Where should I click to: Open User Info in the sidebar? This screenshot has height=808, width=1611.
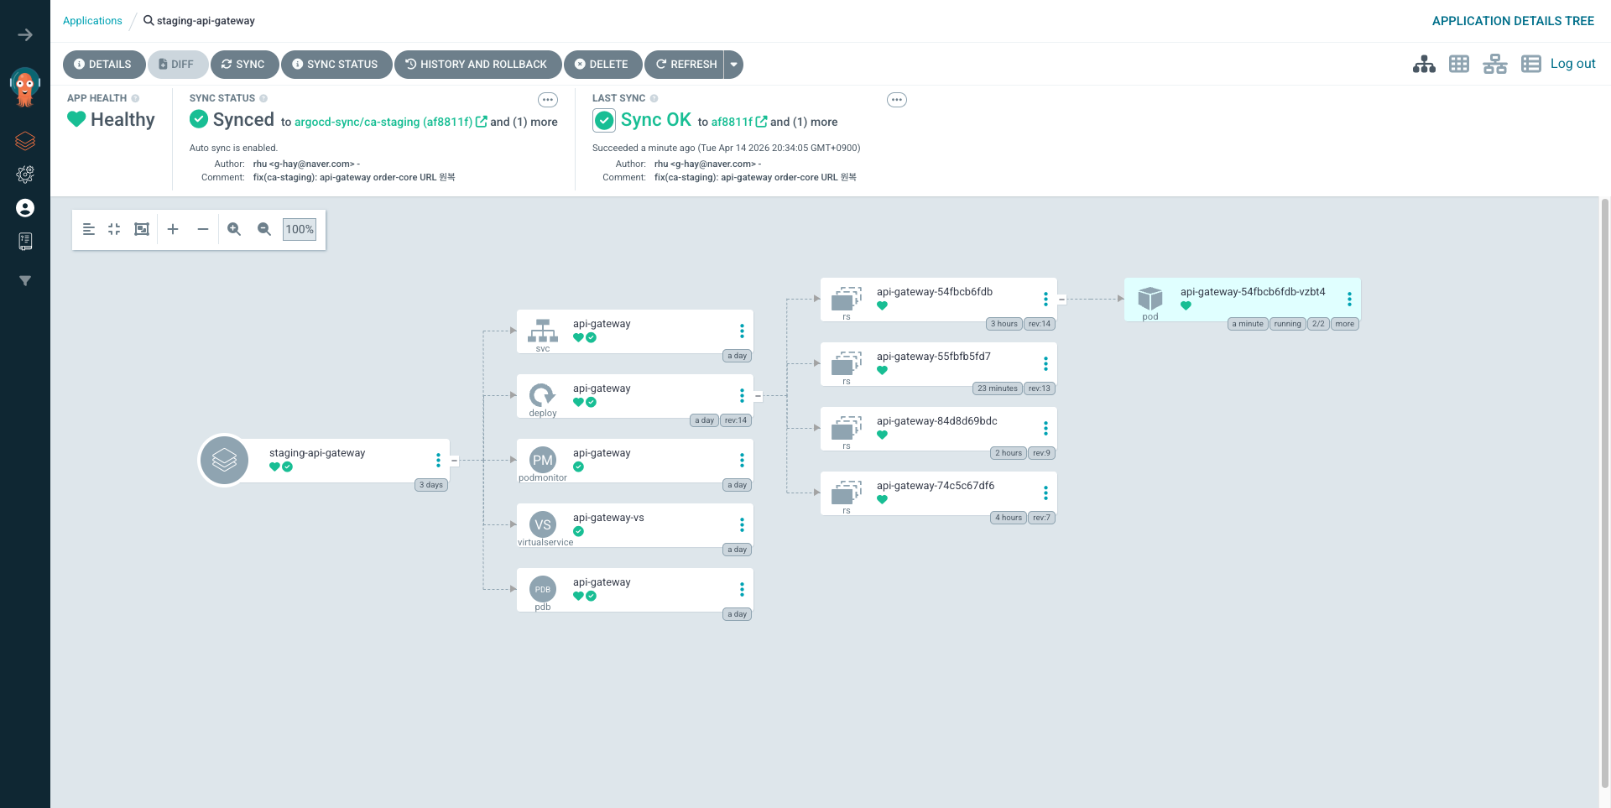[25, 208]
